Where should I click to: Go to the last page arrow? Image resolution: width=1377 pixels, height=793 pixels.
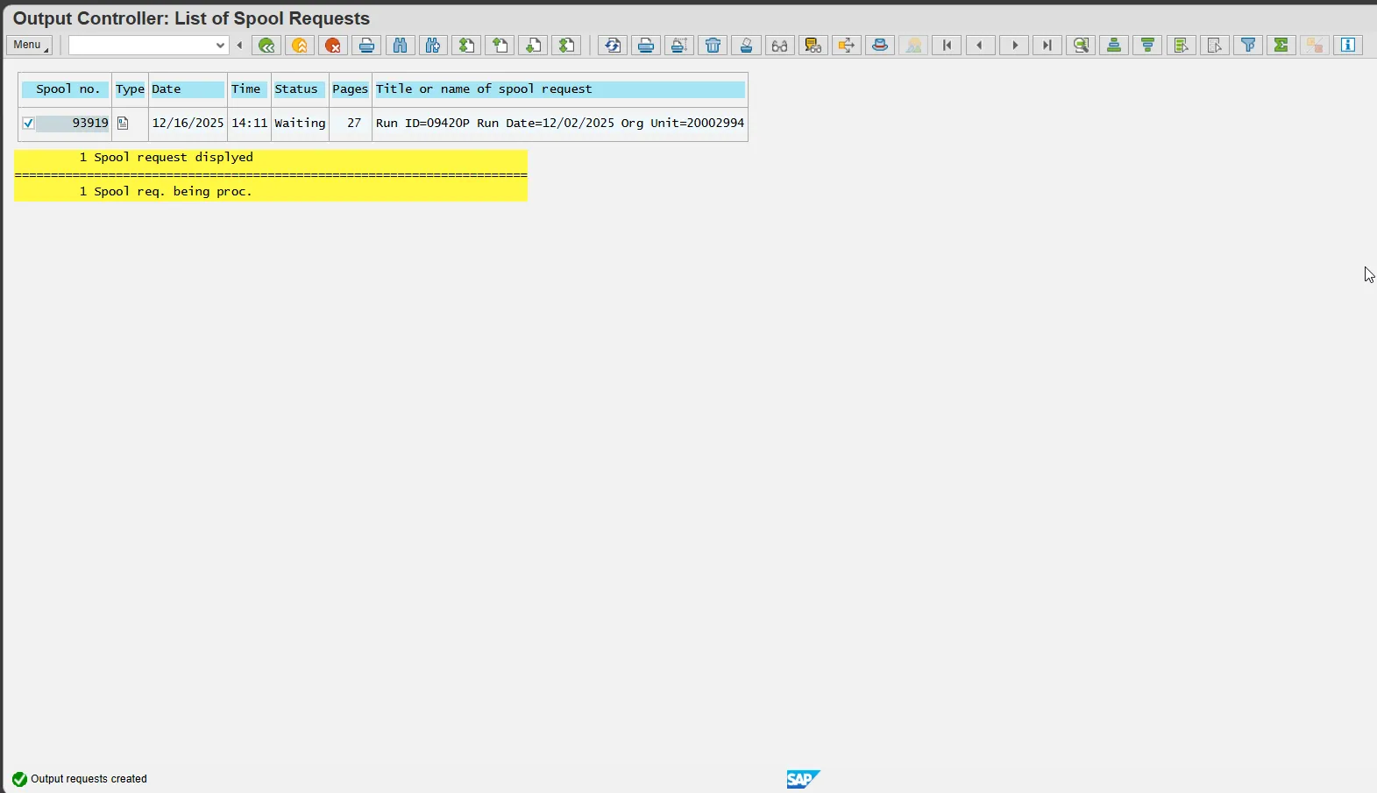pyautogui.click(x=1047, y=46)
